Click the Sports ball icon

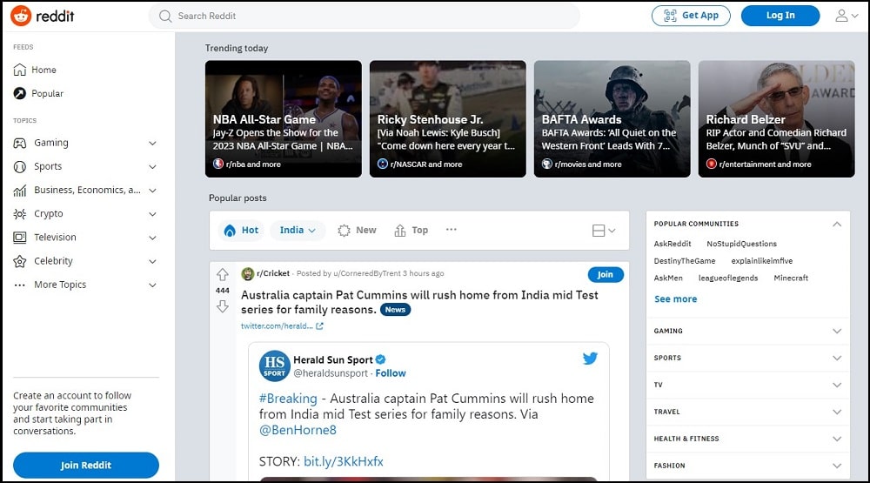point(19,166)
